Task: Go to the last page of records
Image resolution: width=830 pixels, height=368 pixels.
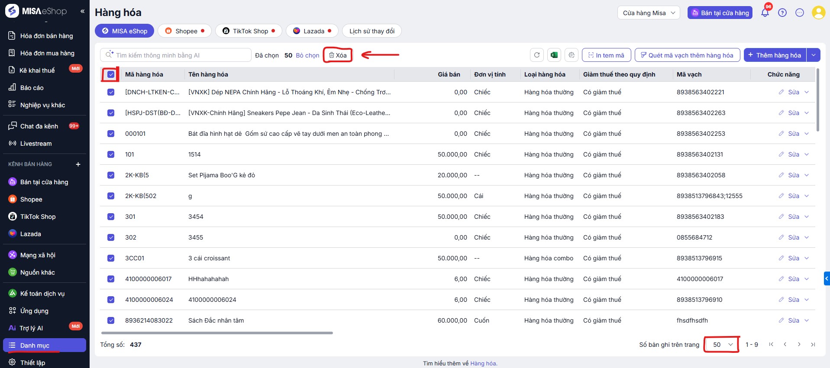Action: pyautogui.click(x=813, y=345)
